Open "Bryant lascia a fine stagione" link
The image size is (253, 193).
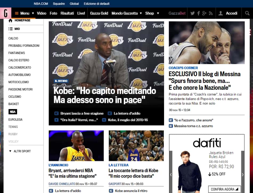point(82,113)
